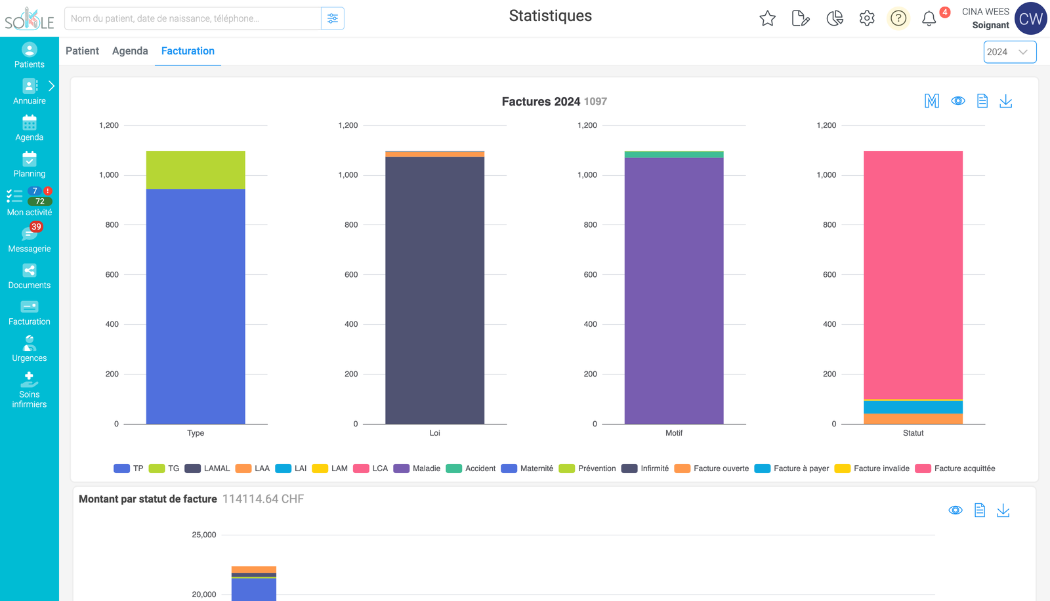Download Montant par statut chart
This screenshot has height=601, width=1050.
(x=1003, y=510)
